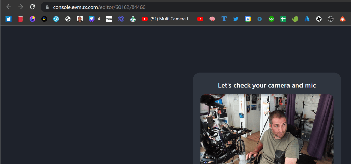
Task: Open the Upwork bookmark
Action: click(271, 19)
